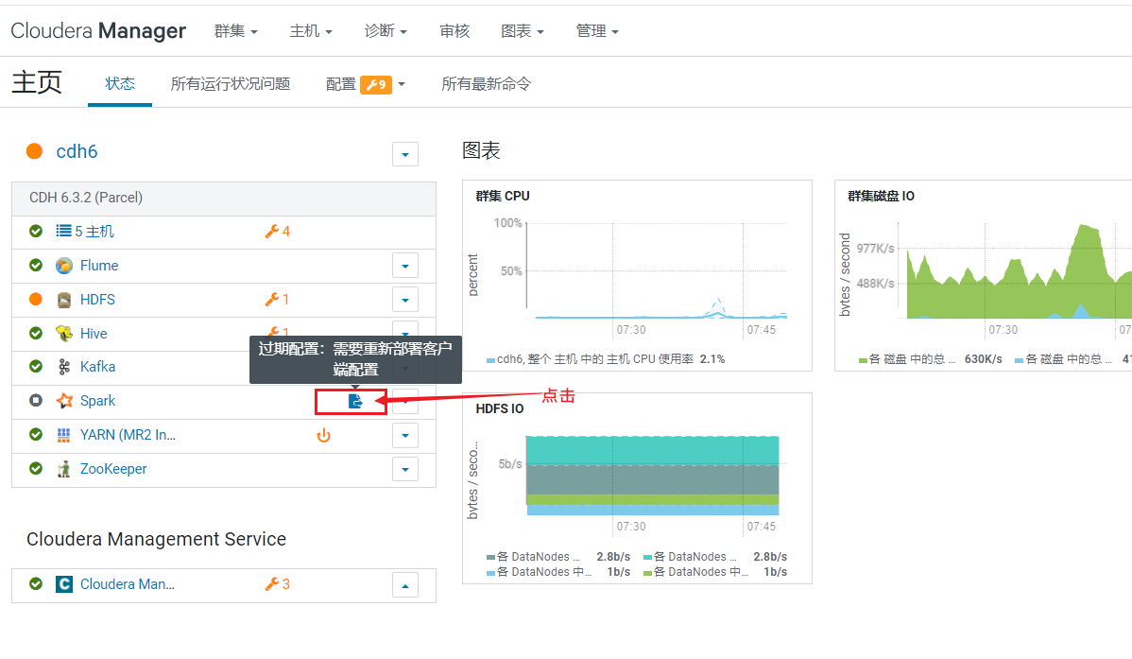Click hosts green health status icon
The image size is (1132, 659).
click(x=35, y=232)
